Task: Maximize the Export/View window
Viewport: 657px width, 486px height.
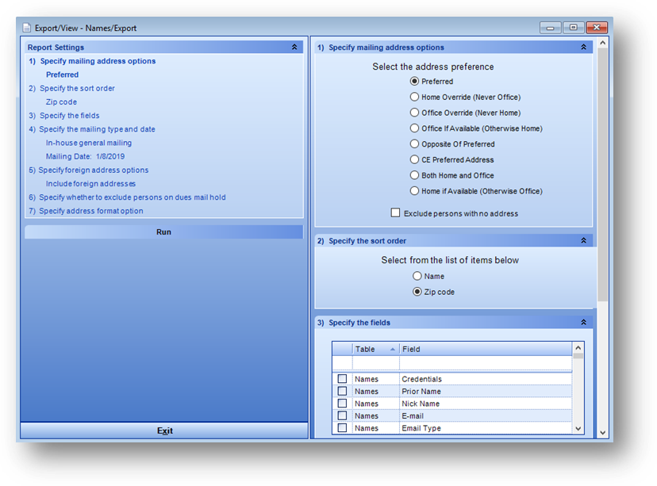Action: (x=573, y=28)
